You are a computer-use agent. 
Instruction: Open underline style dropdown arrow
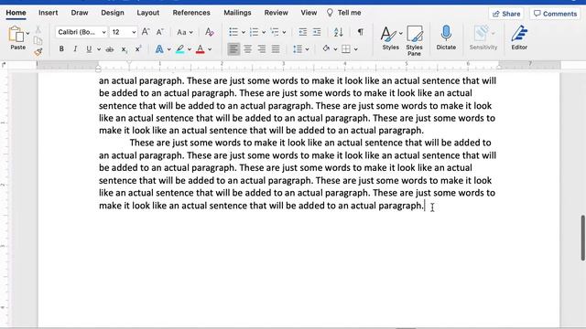(99, 49)
